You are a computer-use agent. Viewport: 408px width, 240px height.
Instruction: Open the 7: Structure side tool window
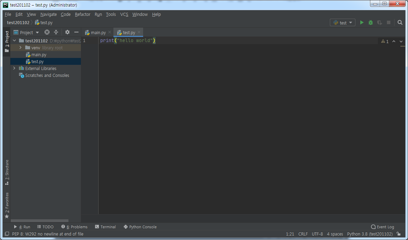pos(7,172)
